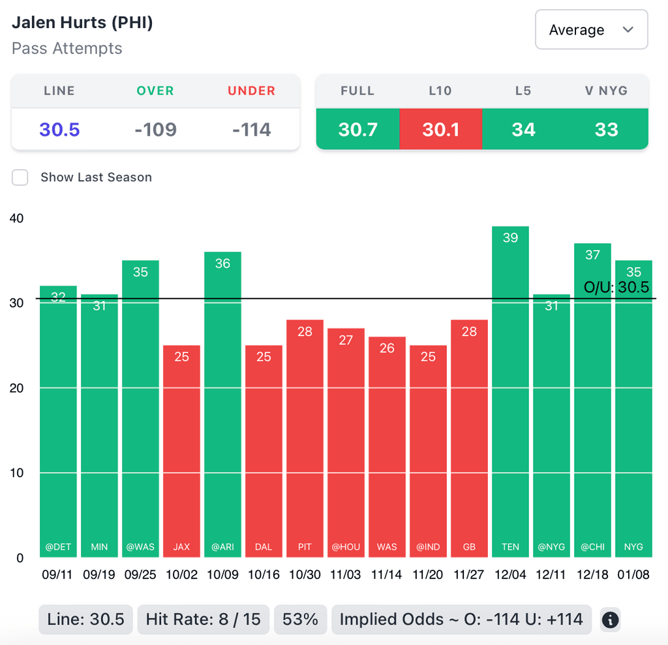668x645 pixels.
Task: Click the 53% hit rate badge
Action: tap(300, 620)
